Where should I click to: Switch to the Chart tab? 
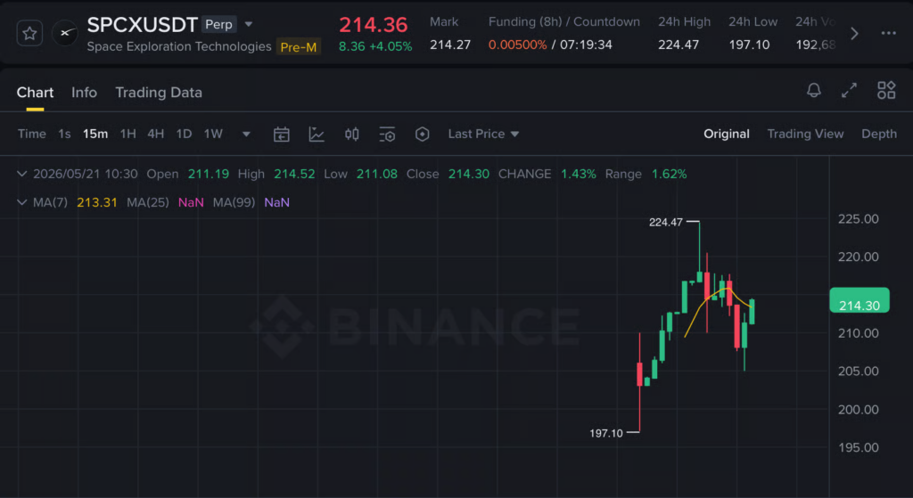click(35, 93)
